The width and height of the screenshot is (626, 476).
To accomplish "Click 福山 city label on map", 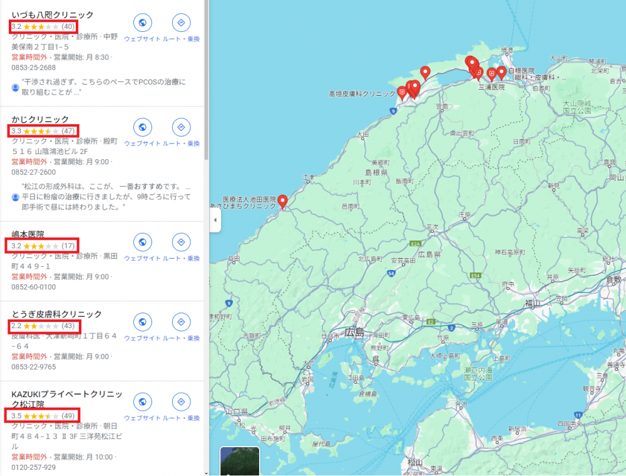I will pos(533,304).
